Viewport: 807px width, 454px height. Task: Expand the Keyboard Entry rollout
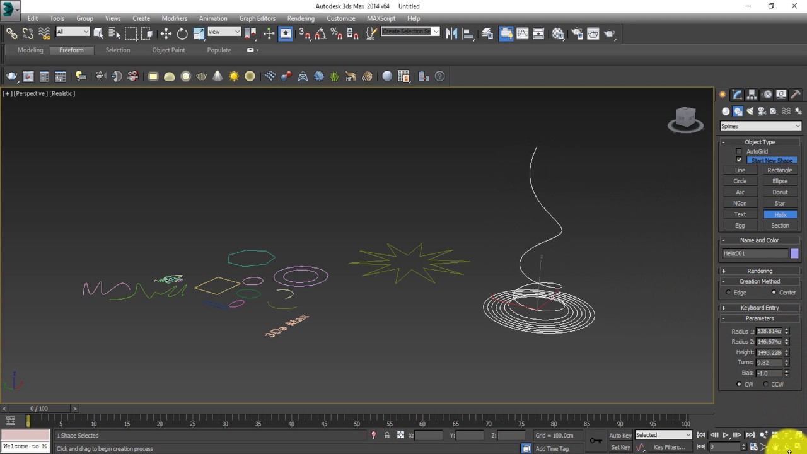pyautogui.click(x=760, y=308)
